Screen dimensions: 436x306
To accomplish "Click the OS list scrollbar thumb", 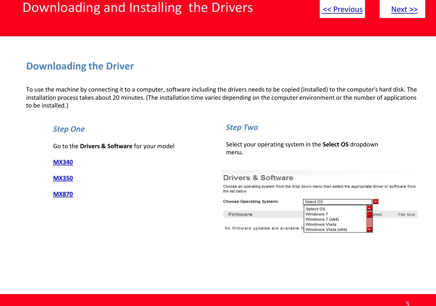I will click(x=369, y=214).
